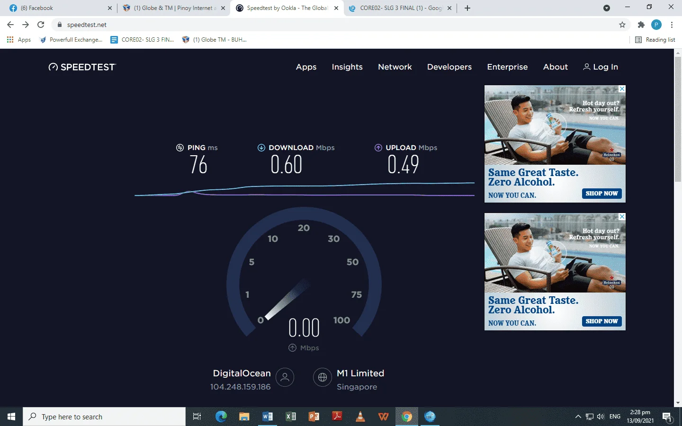Viewport: 682px width, 426px height.
Task: Open Microsoft Excel from the taskbar
Action: 291,417
